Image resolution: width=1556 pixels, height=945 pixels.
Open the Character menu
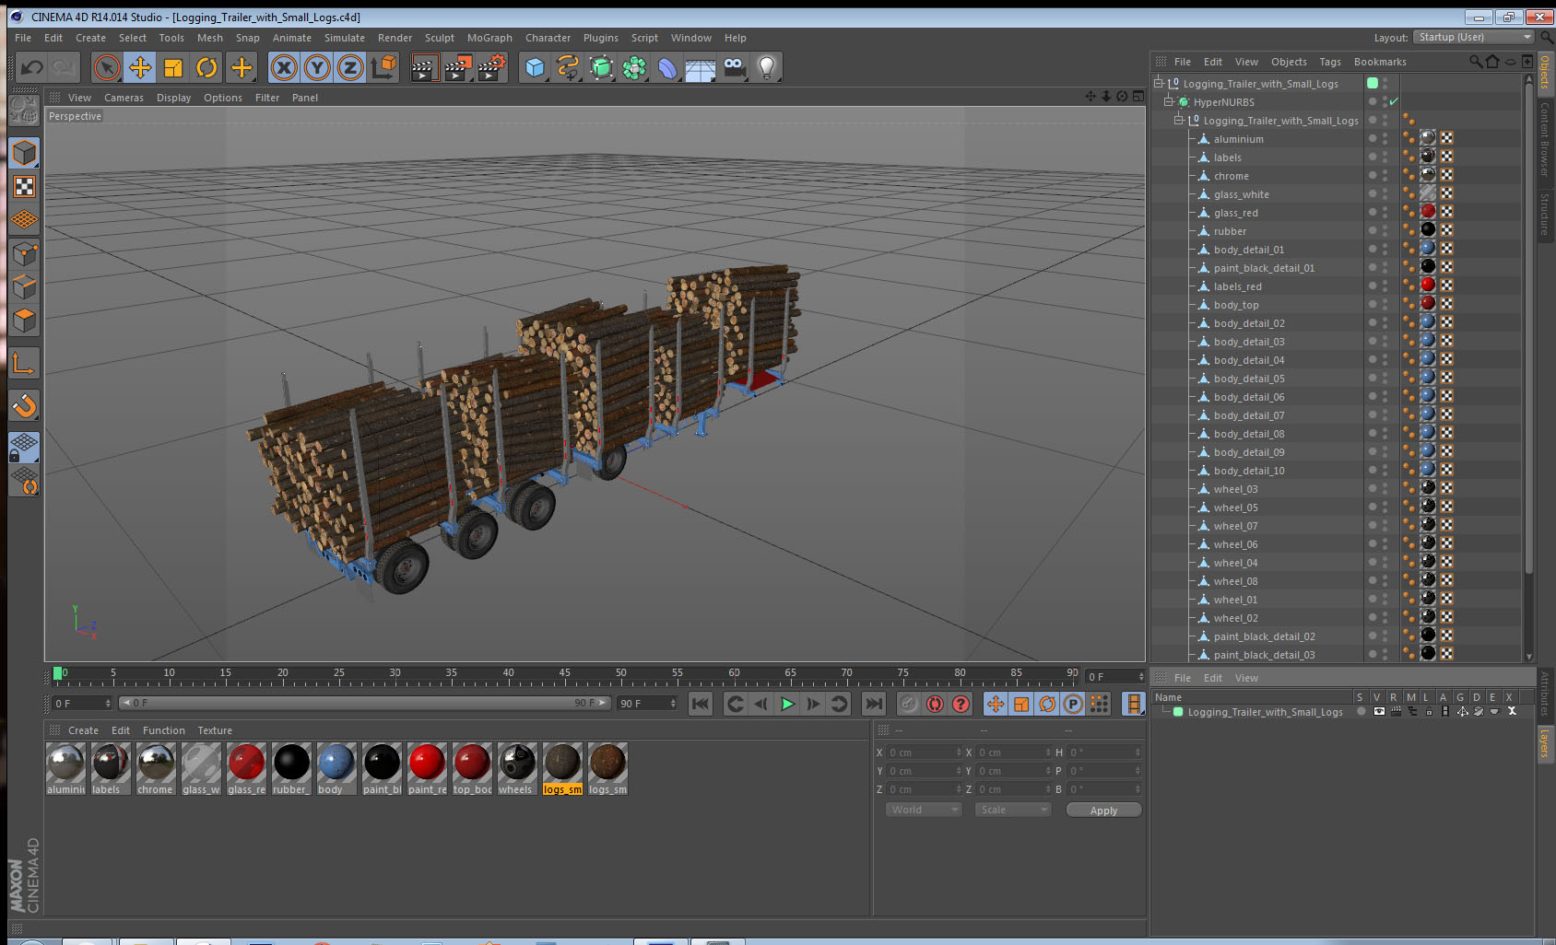(548, 38)
